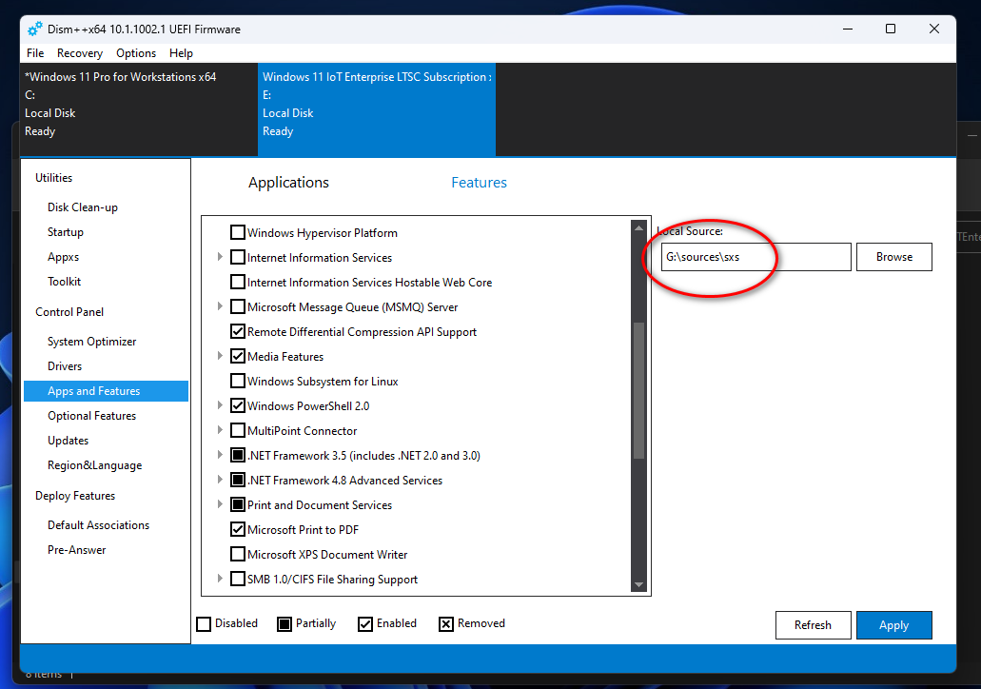Image resolution: width=981 pixels, height=689 pixels.
Task: Expand Print and Document Services node
Action: pos(220,503)
